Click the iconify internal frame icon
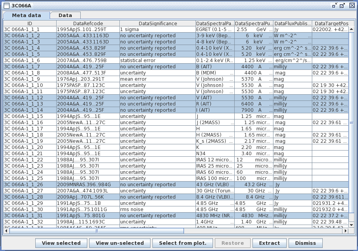Image resolution: width=358 pixels, height=251 pixels. coord(335,5)
